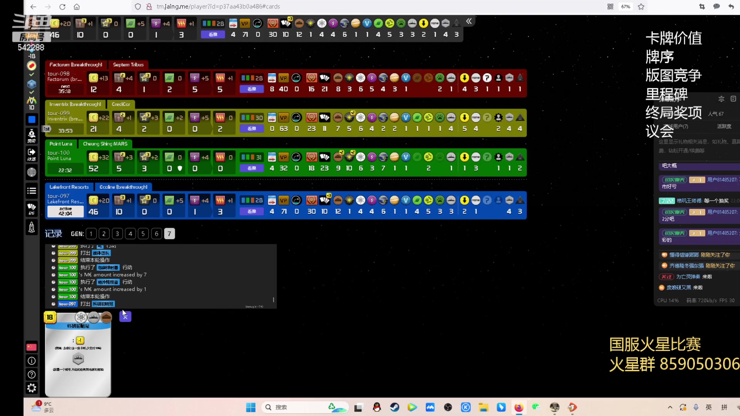Select generation 2 in the log

pos(104,234)
